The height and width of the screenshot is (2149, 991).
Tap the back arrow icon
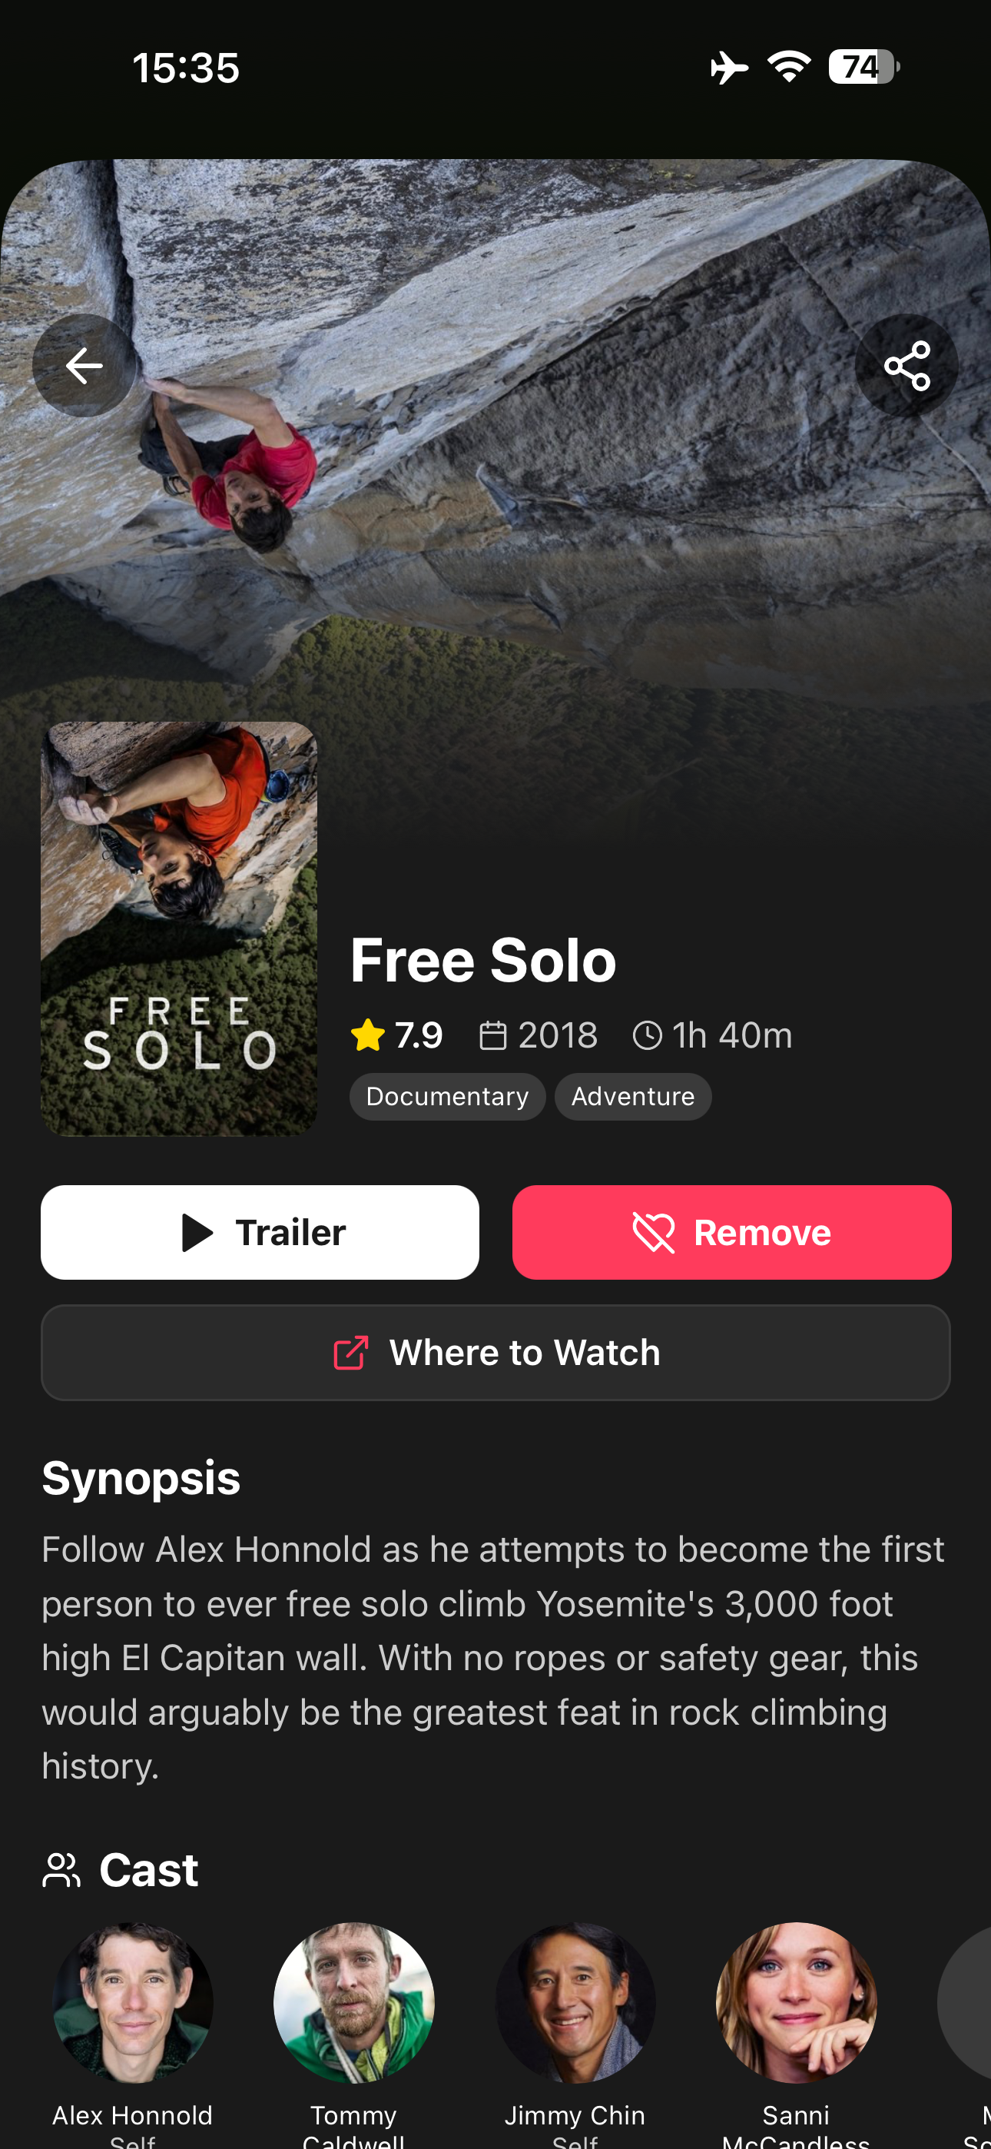85,365
